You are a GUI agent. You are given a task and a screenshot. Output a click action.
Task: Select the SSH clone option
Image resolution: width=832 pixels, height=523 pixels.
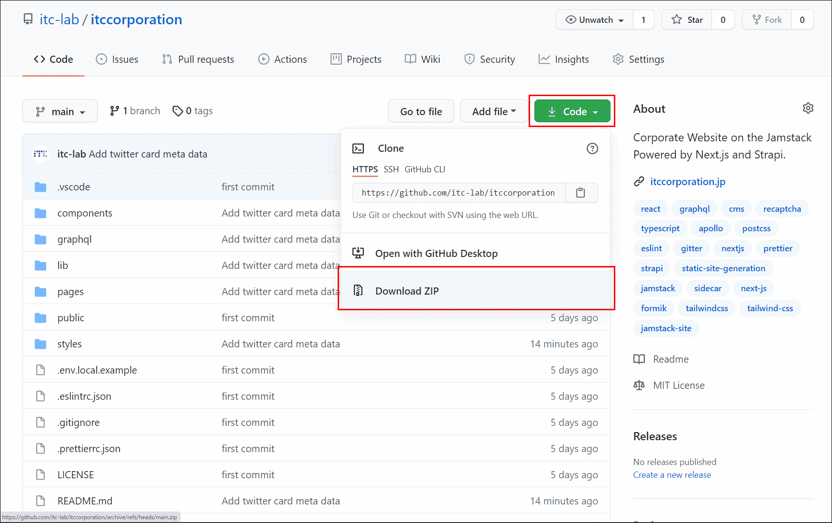391,169
